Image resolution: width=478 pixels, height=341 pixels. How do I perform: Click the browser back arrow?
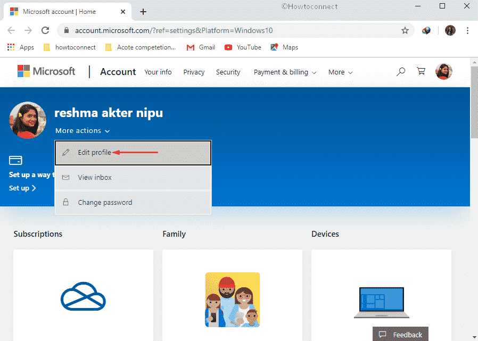click(x=11, y=30)
